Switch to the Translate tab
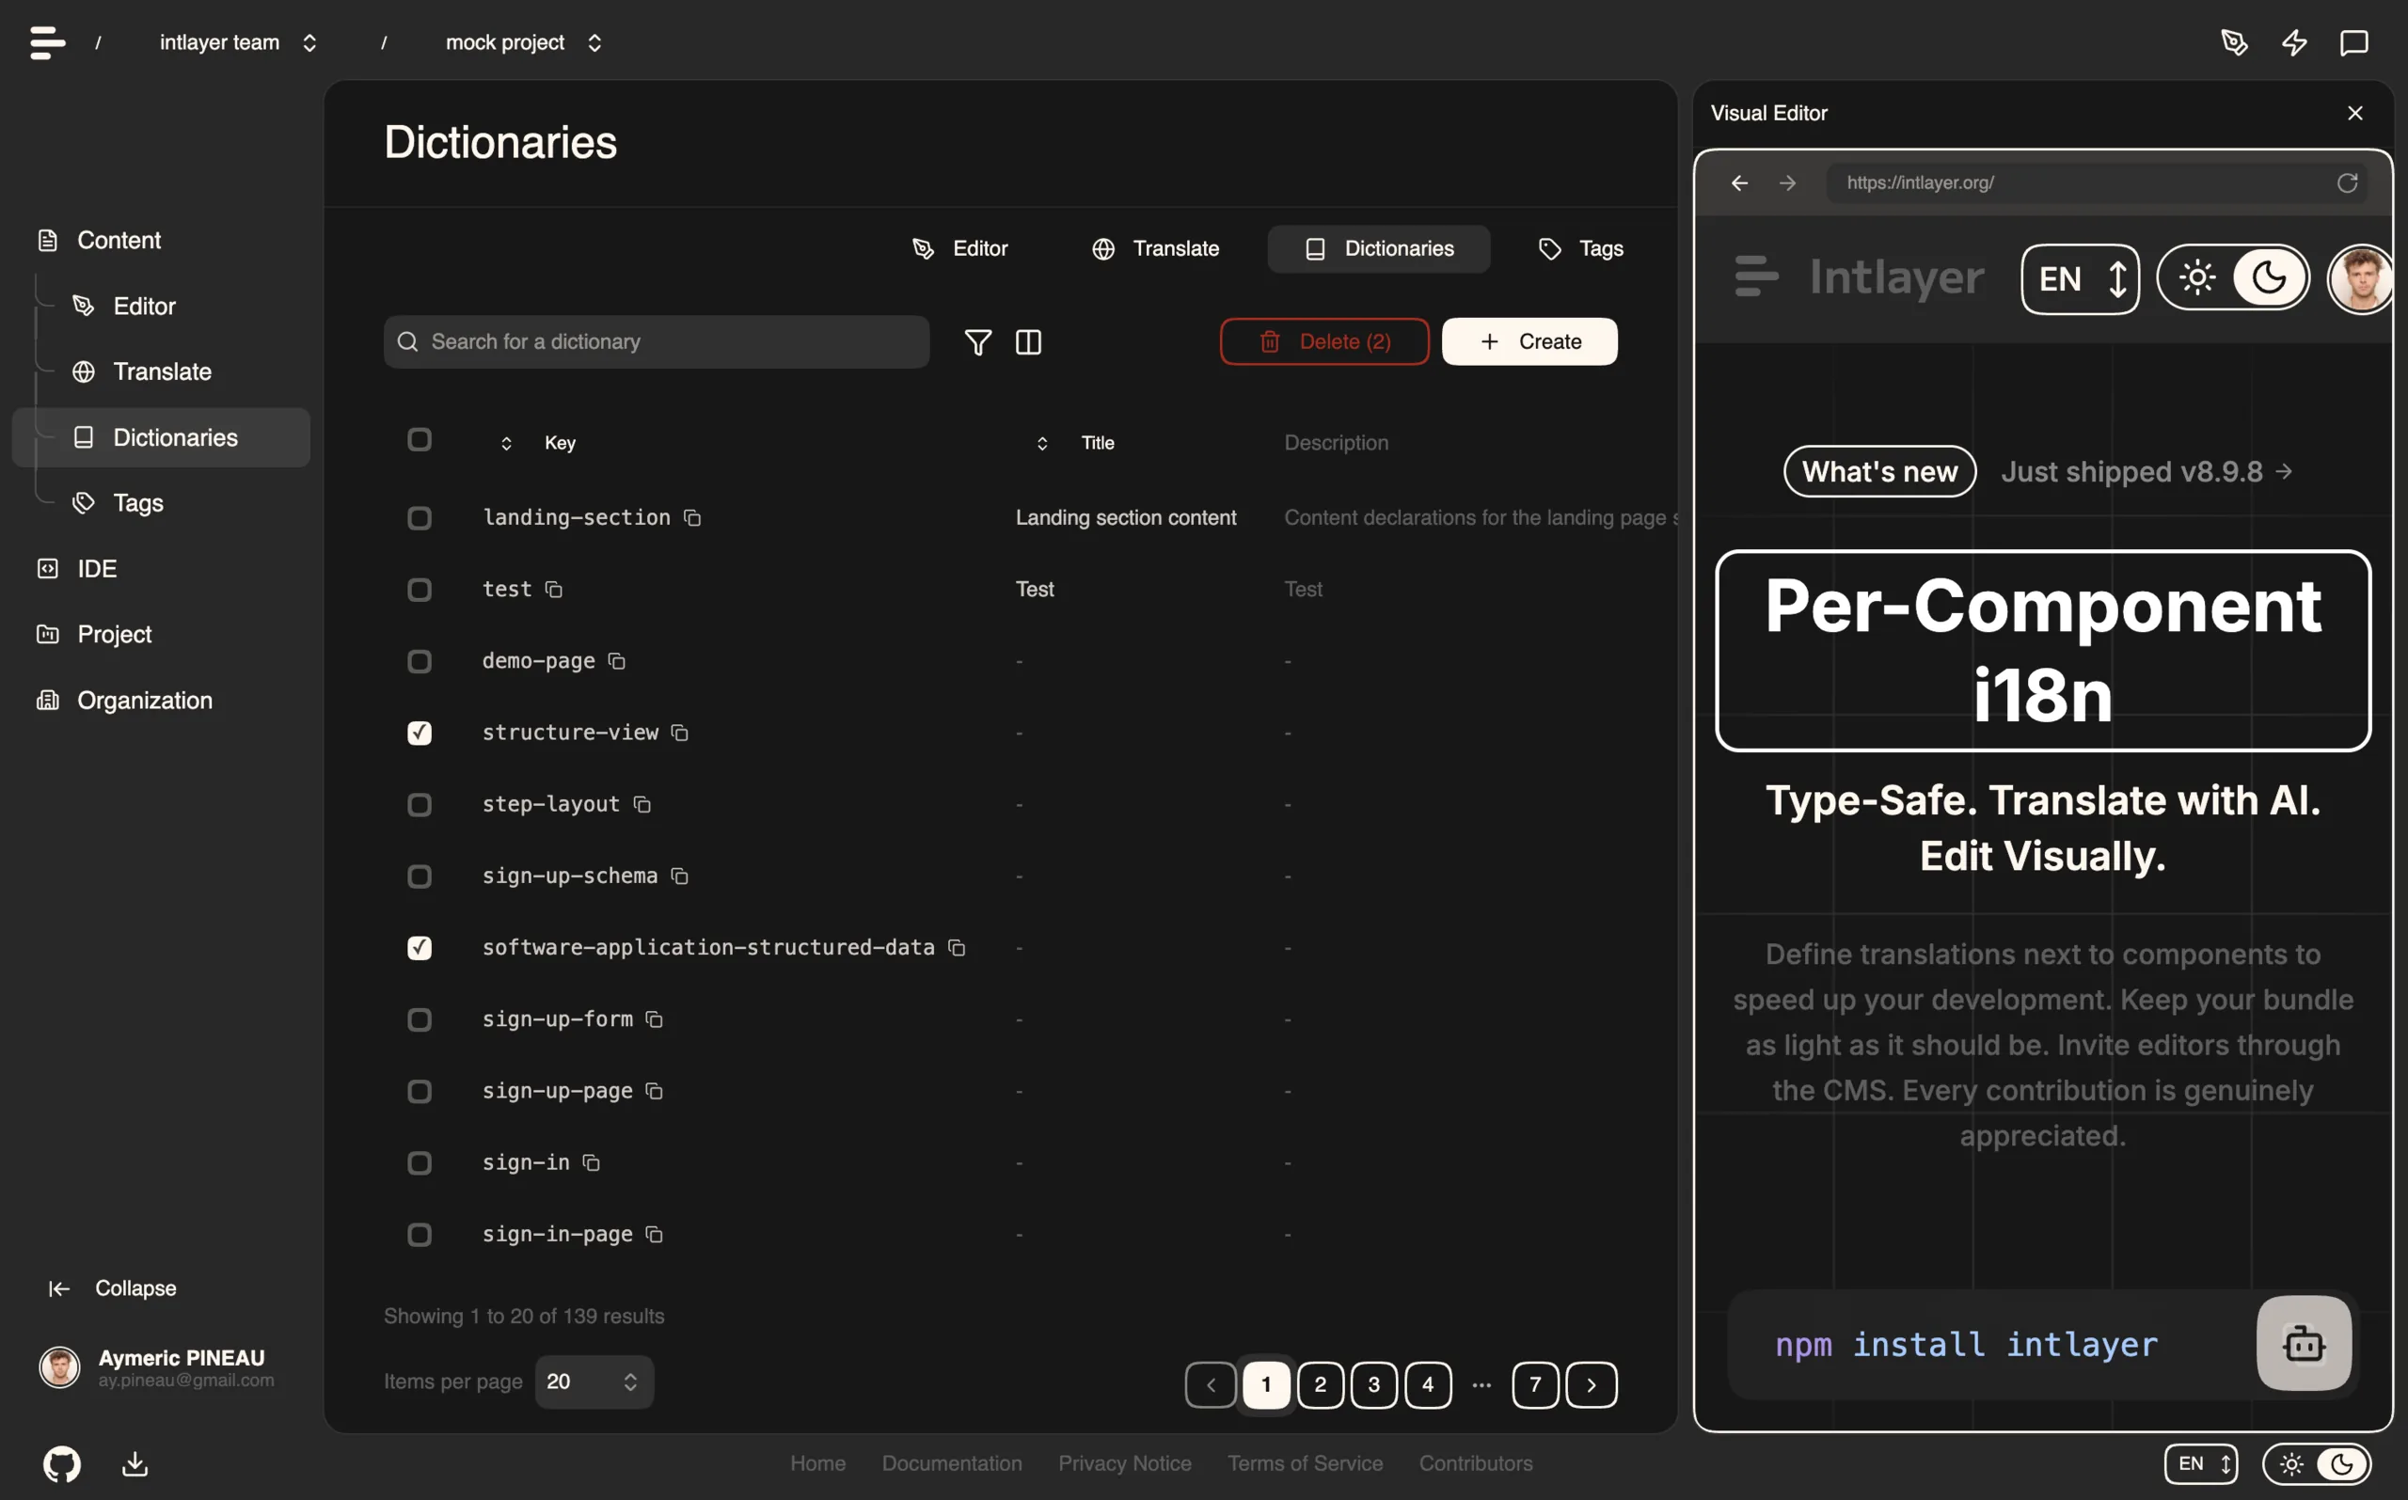 [x=1155, y=249]
